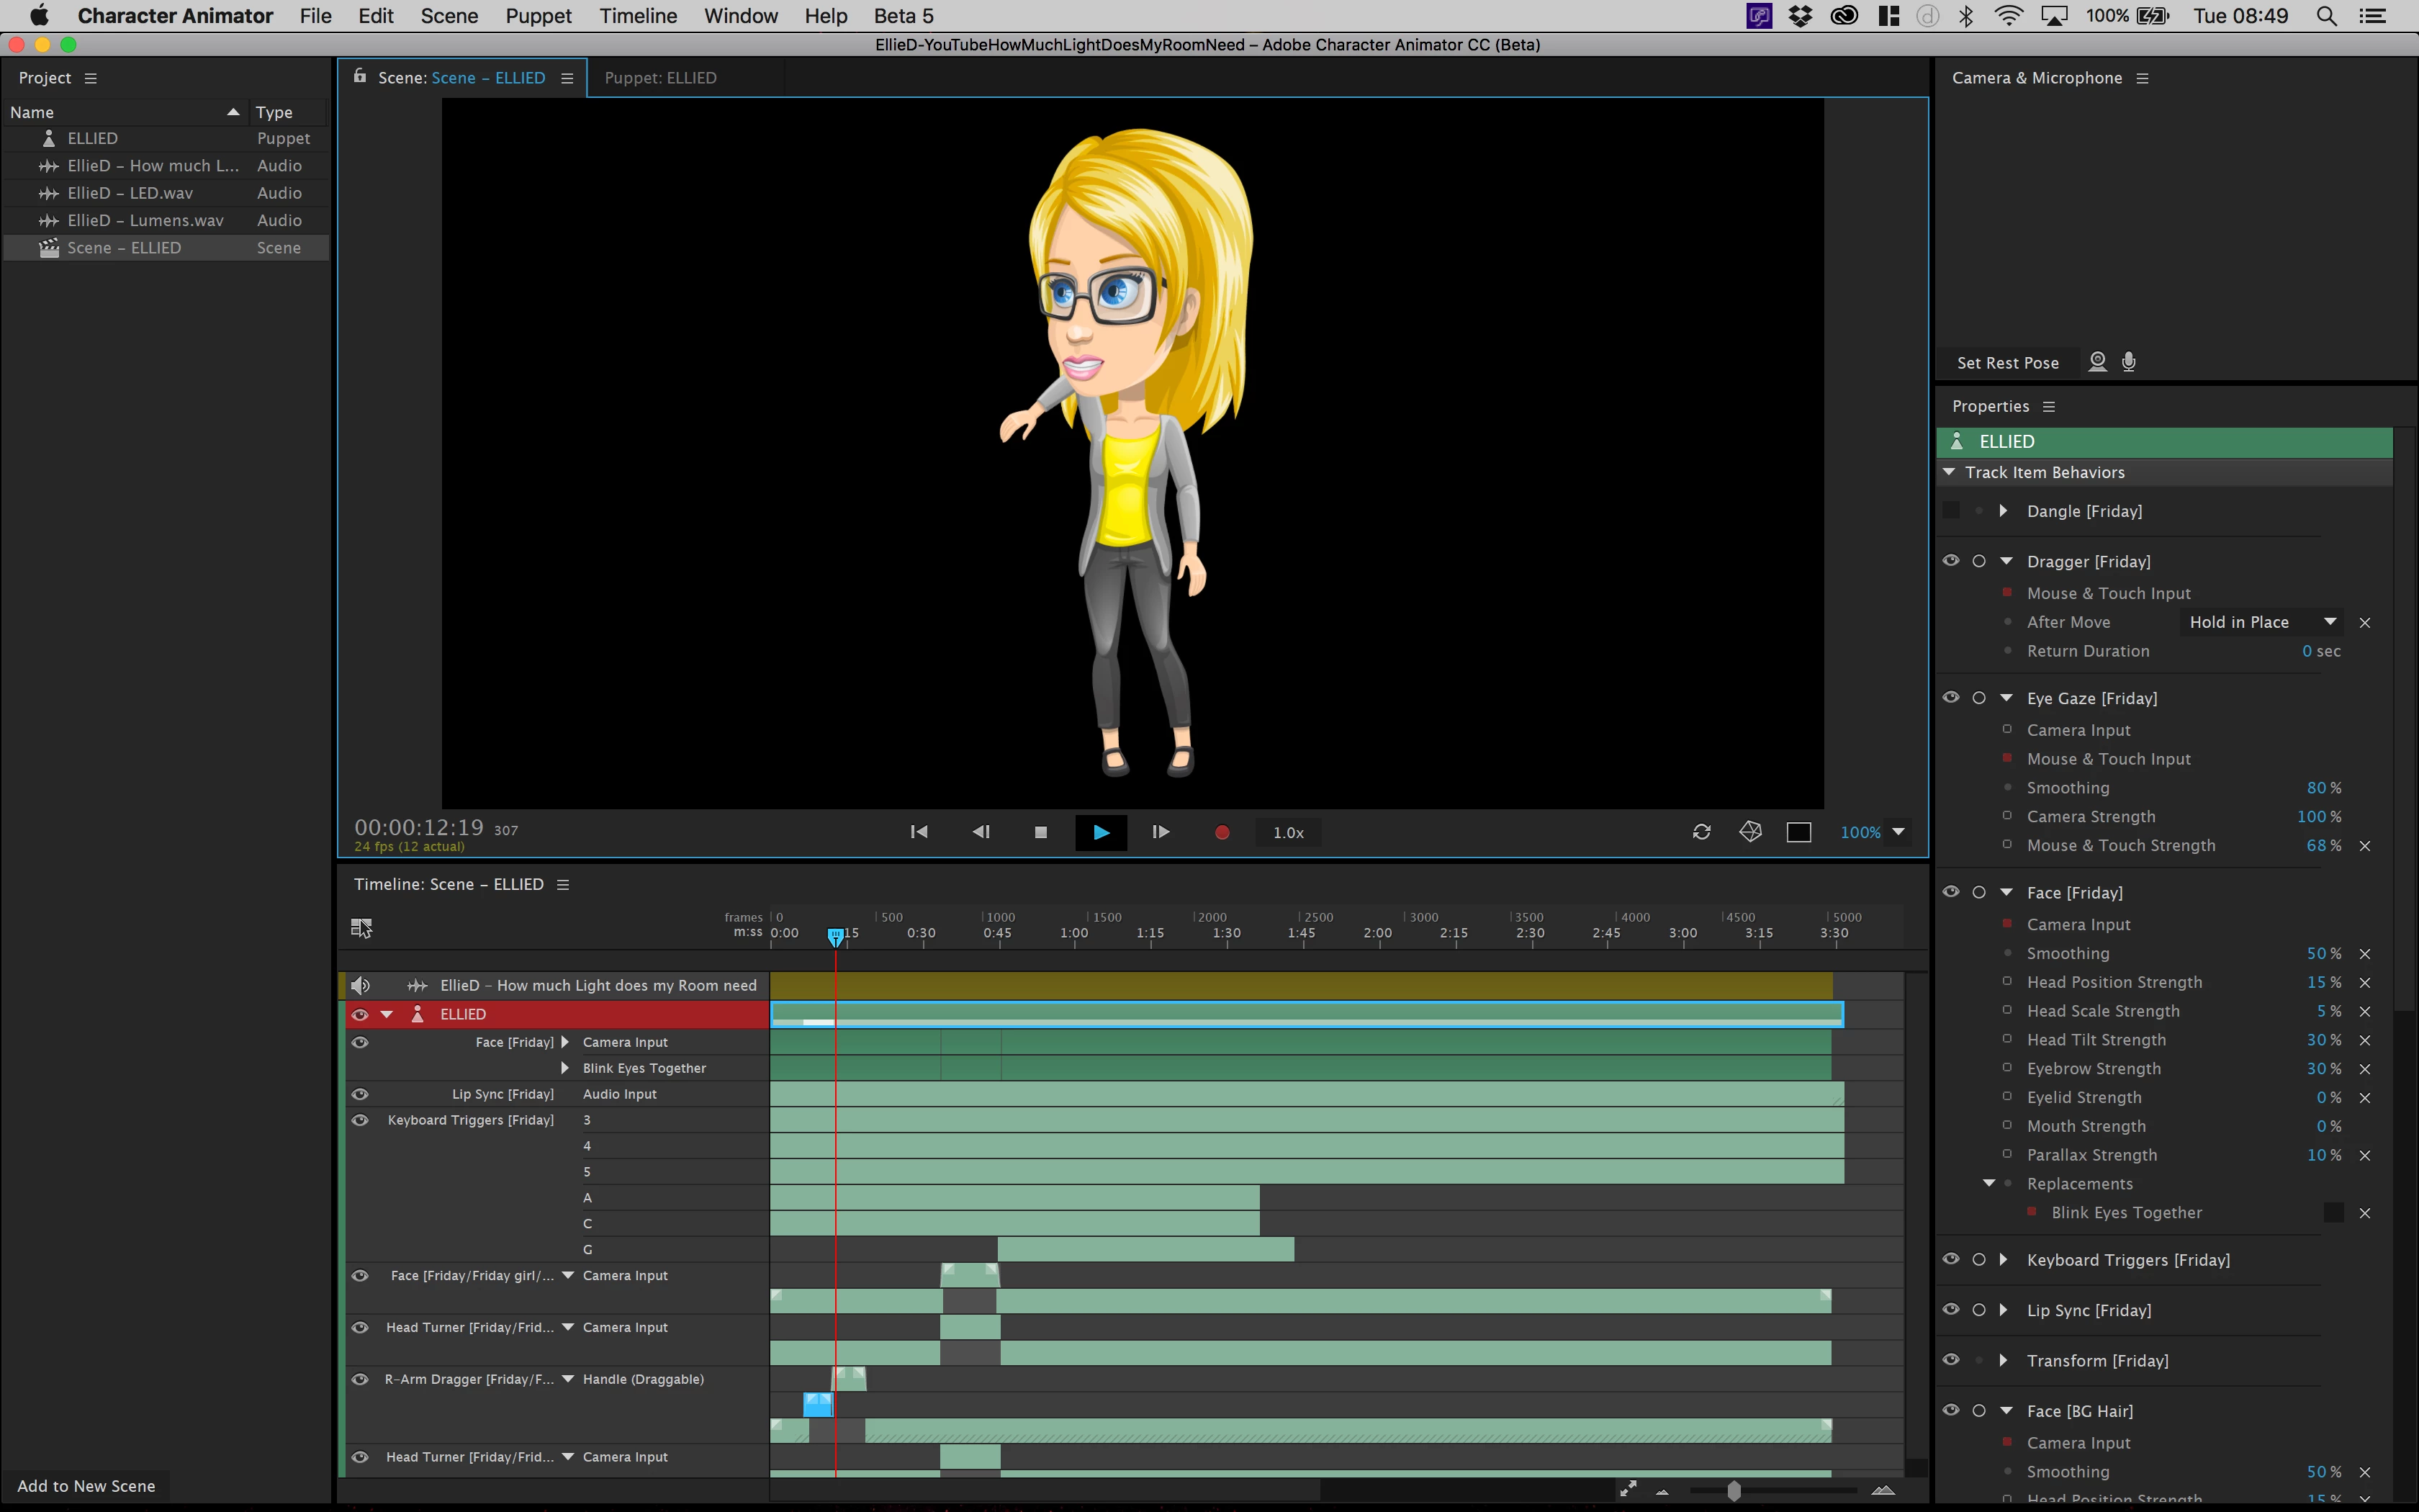Hide Lip Sync [Friday] timeline row

[x=360, y=1094]
